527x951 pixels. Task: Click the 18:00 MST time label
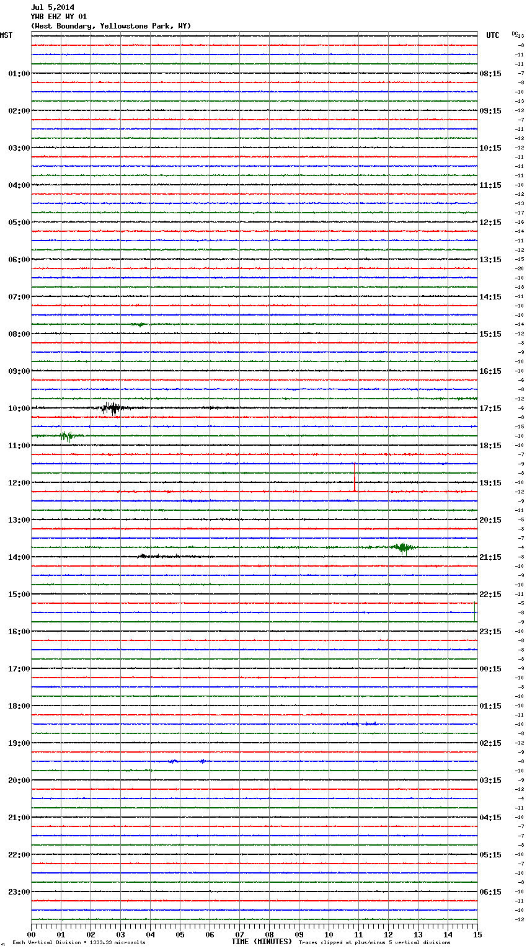19,706
